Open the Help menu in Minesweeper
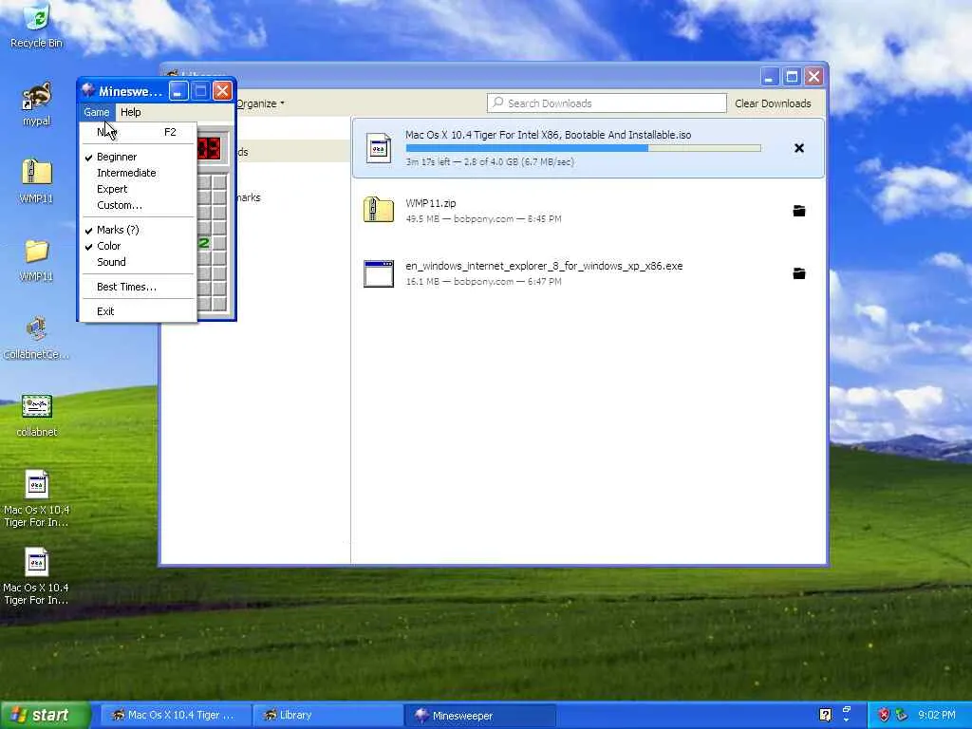This screenshot has height=729, width=972. (x=130, y=112)
